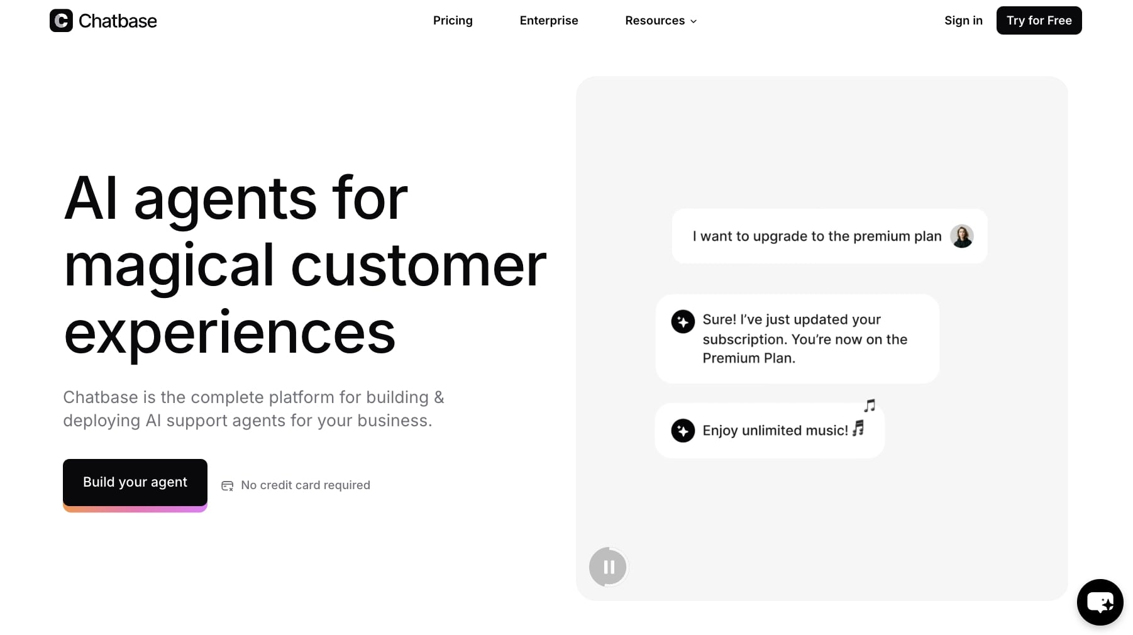The width and height of the screenshot is (1133, 635).
Task: Click the chevron next to Resources
Action: tap(694, 21)
